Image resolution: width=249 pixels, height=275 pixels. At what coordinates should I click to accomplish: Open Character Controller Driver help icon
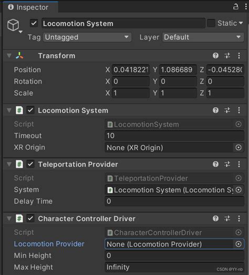coord(215,219)
